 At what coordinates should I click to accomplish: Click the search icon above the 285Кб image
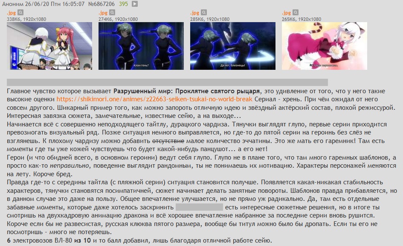click(x=204, y=12)
